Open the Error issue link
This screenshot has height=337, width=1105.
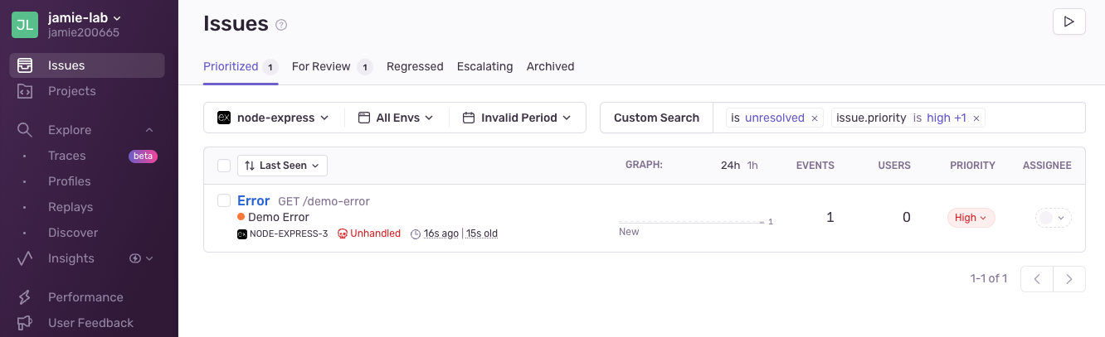(253, 200)
